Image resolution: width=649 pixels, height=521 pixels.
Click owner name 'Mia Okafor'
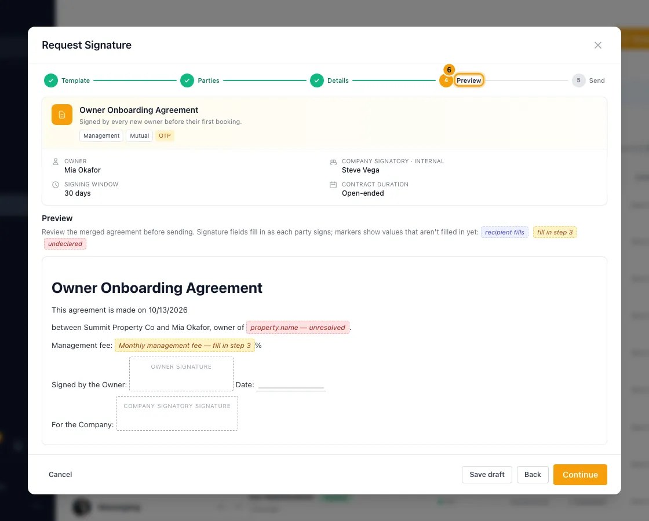pos(82,170)
